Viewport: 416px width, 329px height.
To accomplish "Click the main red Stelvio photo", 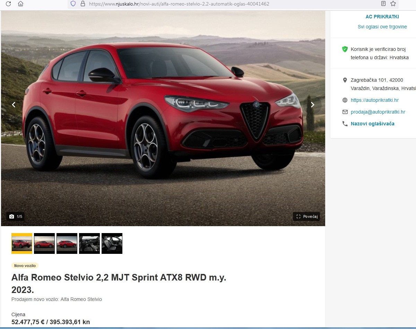I will pyautogui.click(x=163, y=118).
